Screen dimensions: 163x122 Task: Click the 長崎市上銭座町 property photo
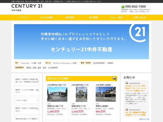coord(106,94)
